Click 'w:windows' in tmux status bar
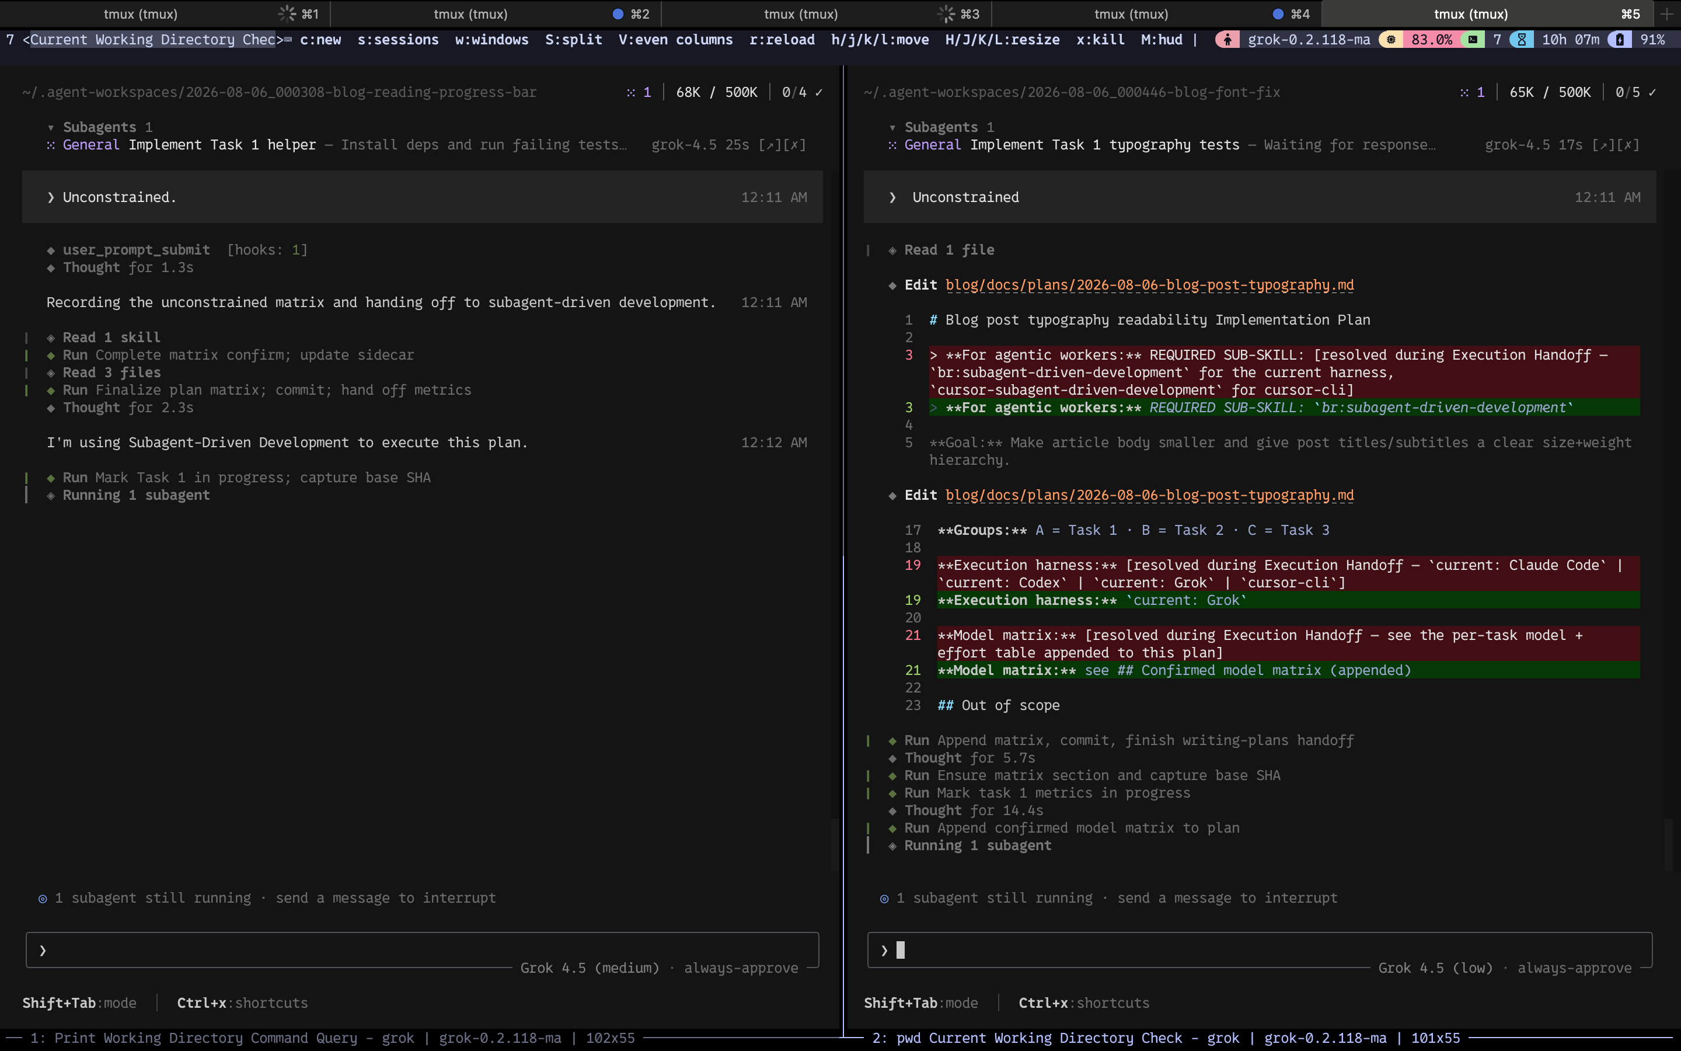Viewport: 1681px width, 1051px height. pyautogui.click(x=492, y=40)
